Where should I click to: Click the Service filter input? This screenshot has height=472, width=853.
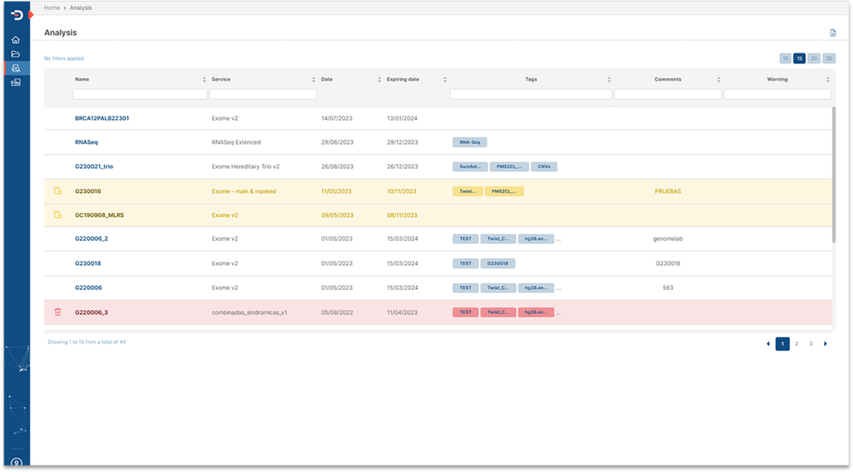[x=262, y=94]
